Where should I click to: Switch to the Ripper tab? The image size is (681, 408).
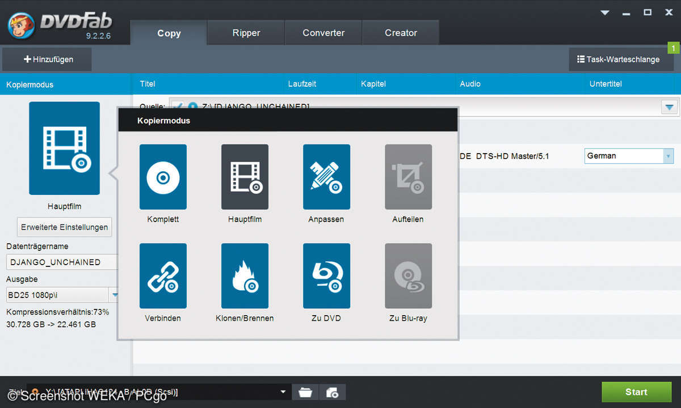point(246,33)
